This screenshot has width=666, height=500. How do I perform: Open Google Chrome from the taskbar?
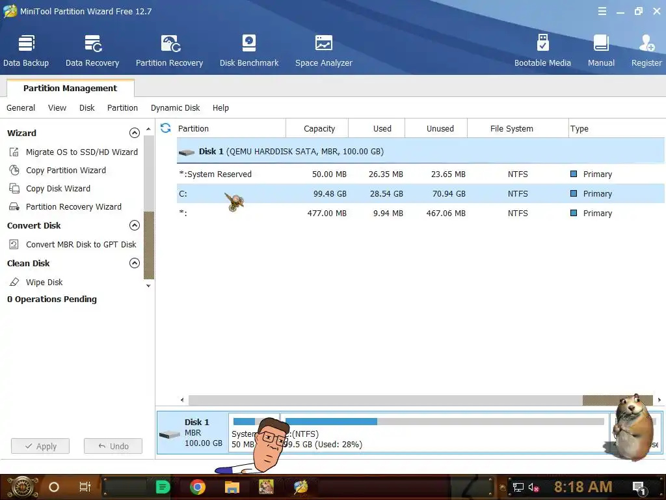(x=198, y=487)
